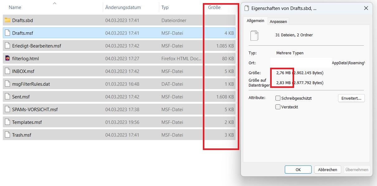The image size is (377, 186).
Task: Select the Drafts.msf file name
Action: coord(23,33)
